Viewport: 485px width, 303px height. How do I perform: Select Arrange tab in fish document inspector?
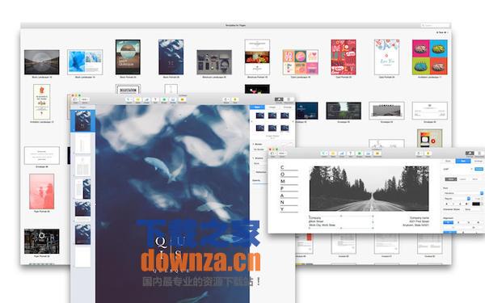coord(287,107)
